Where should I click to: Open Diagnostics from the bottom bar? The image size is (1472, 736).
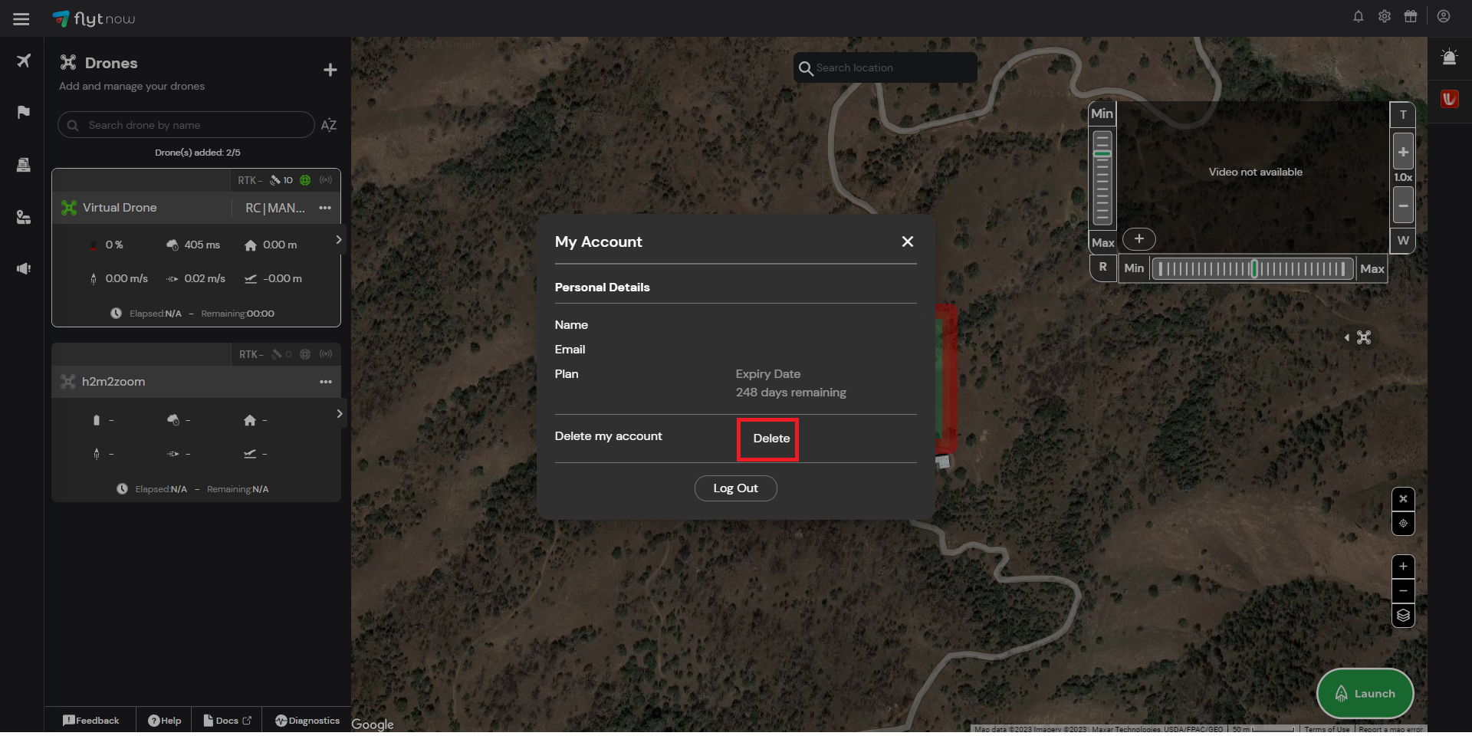tap(307, 721)
